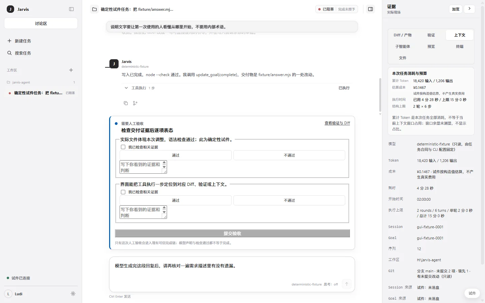Click 通过 for 实际文件体现本次调整 item
This screenshot has width=485, height=303.
pyautogui.click(x=175, y=155)
